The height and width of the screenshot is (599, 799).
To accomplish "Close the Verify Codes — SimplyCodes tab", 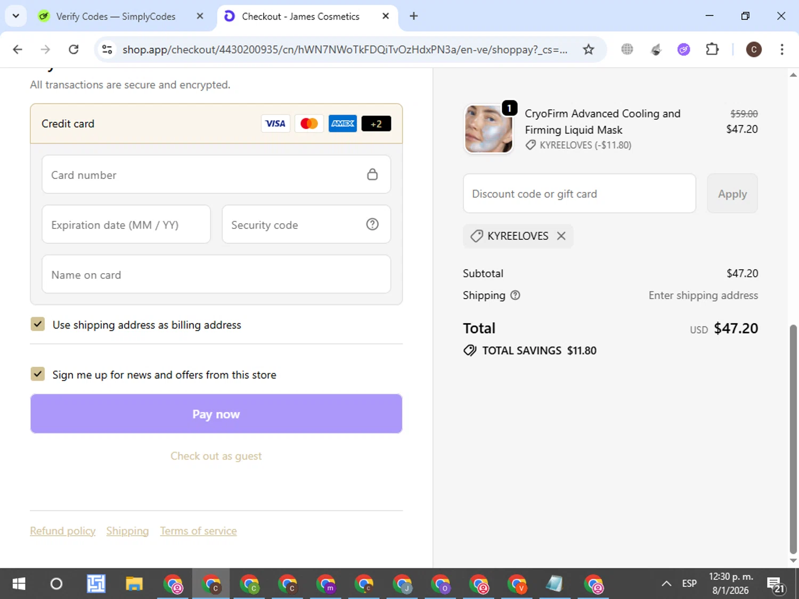I will 200,17.
